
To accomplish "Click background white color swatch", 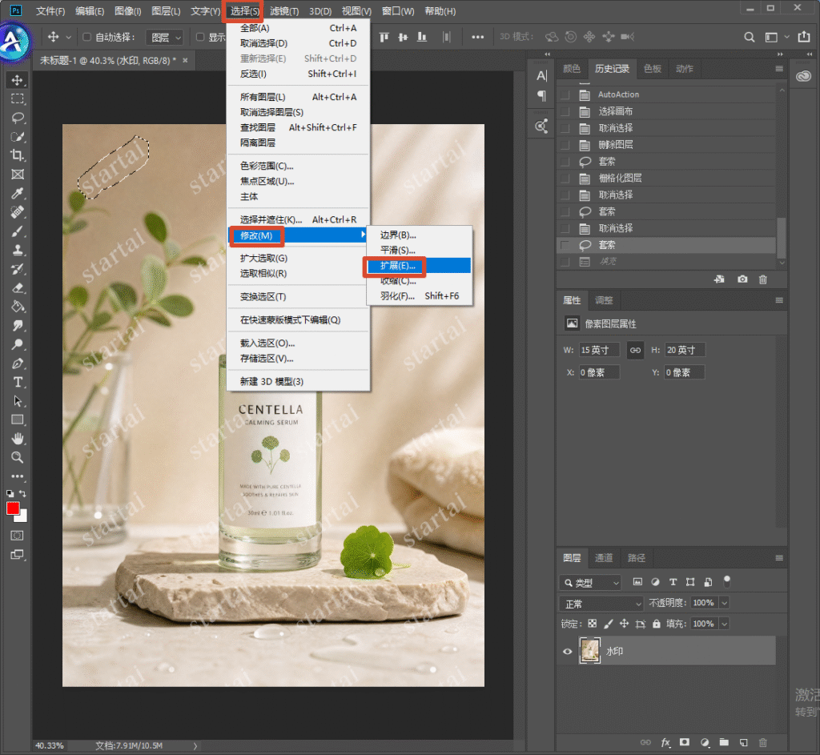I will pyautogui.click(x=22, y=517).
